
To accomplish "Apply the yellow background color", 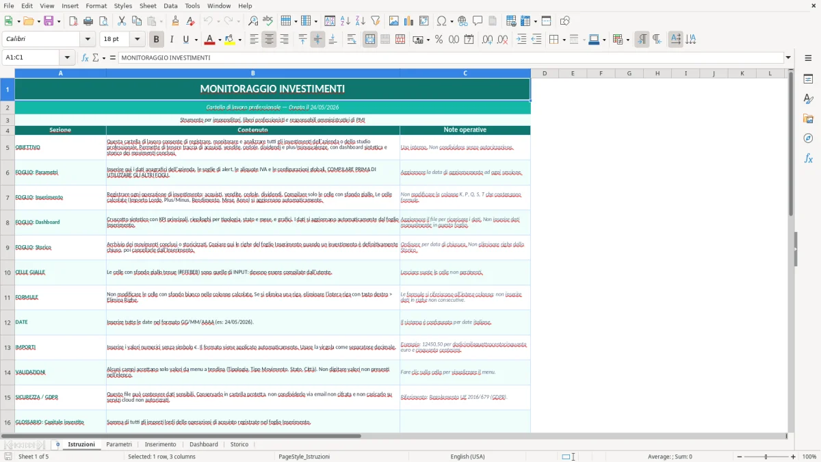I will (x=230, y=40).
